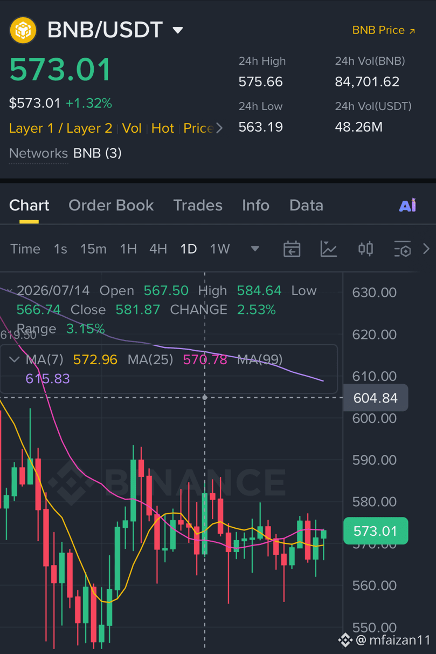
Task: Tap the Vol tag
Action: click(x=132, y=128)
